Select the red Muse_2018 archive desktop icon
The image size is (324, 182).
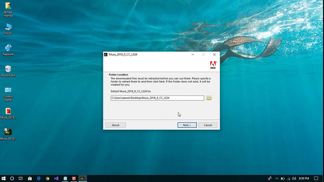(8, 113)
